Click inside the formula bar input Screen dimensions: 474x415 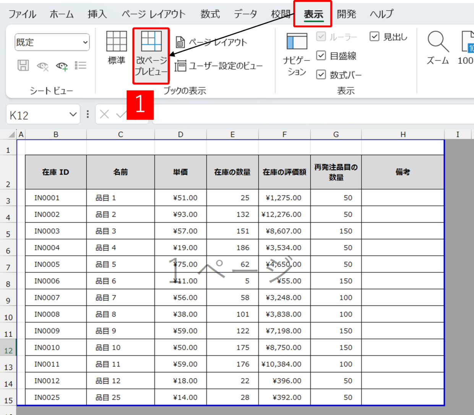[x=313, y=114]
